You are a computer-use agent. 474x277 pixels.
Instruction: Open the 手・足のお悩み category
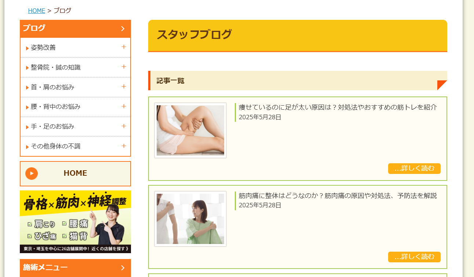pyautogui.click(x=52, y=127)
